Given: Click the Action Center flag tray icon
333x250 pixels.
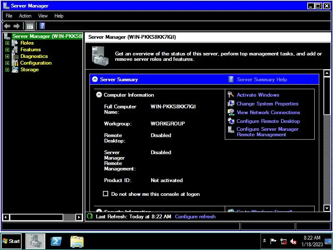Looking at the screenshot, I should pyautogui.click(x=273, y=241).
